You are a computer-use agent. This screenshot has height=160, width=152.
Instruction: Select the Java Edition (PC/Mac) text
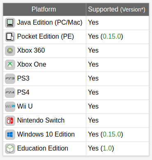point(50,23)
